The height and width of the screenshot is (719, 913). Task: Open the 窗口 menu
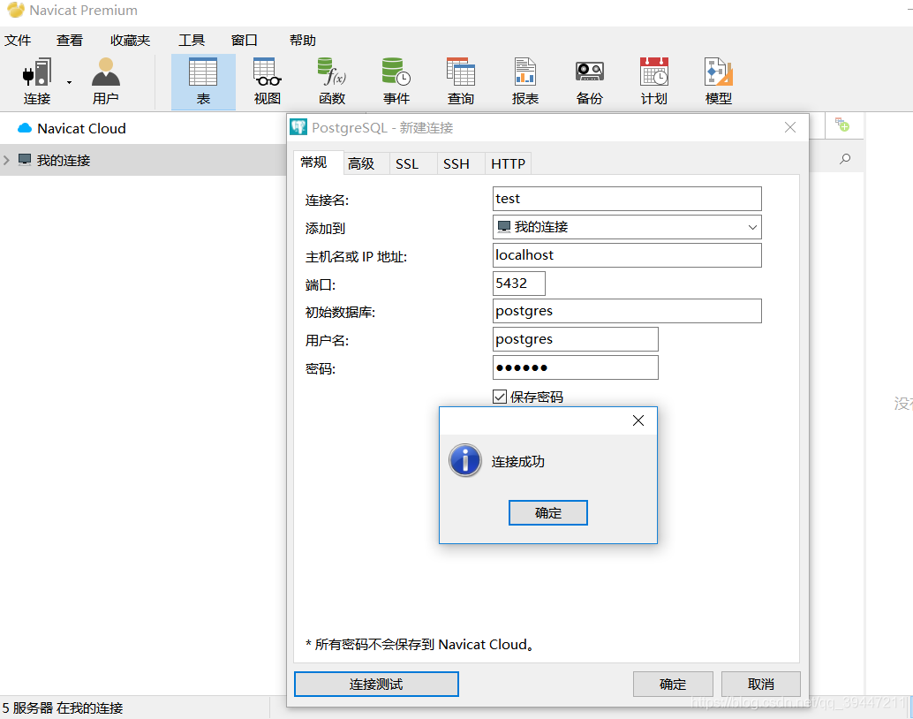(244, 41)
